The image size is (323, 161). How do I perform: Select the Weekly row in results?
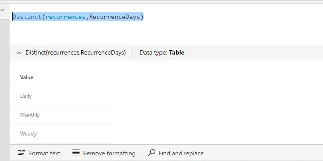63,134
